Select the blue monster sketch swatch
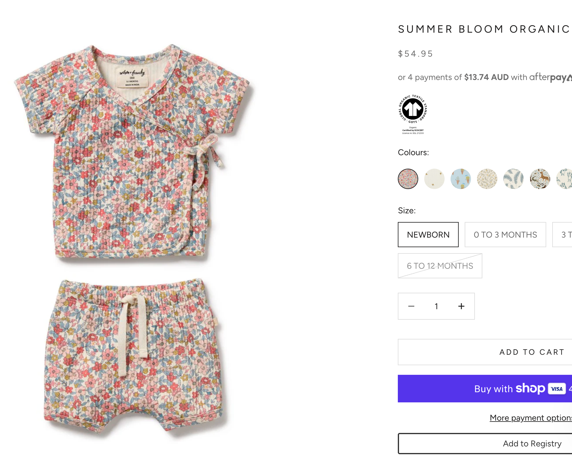Viewport: 572px width, 456px height. 565,179
